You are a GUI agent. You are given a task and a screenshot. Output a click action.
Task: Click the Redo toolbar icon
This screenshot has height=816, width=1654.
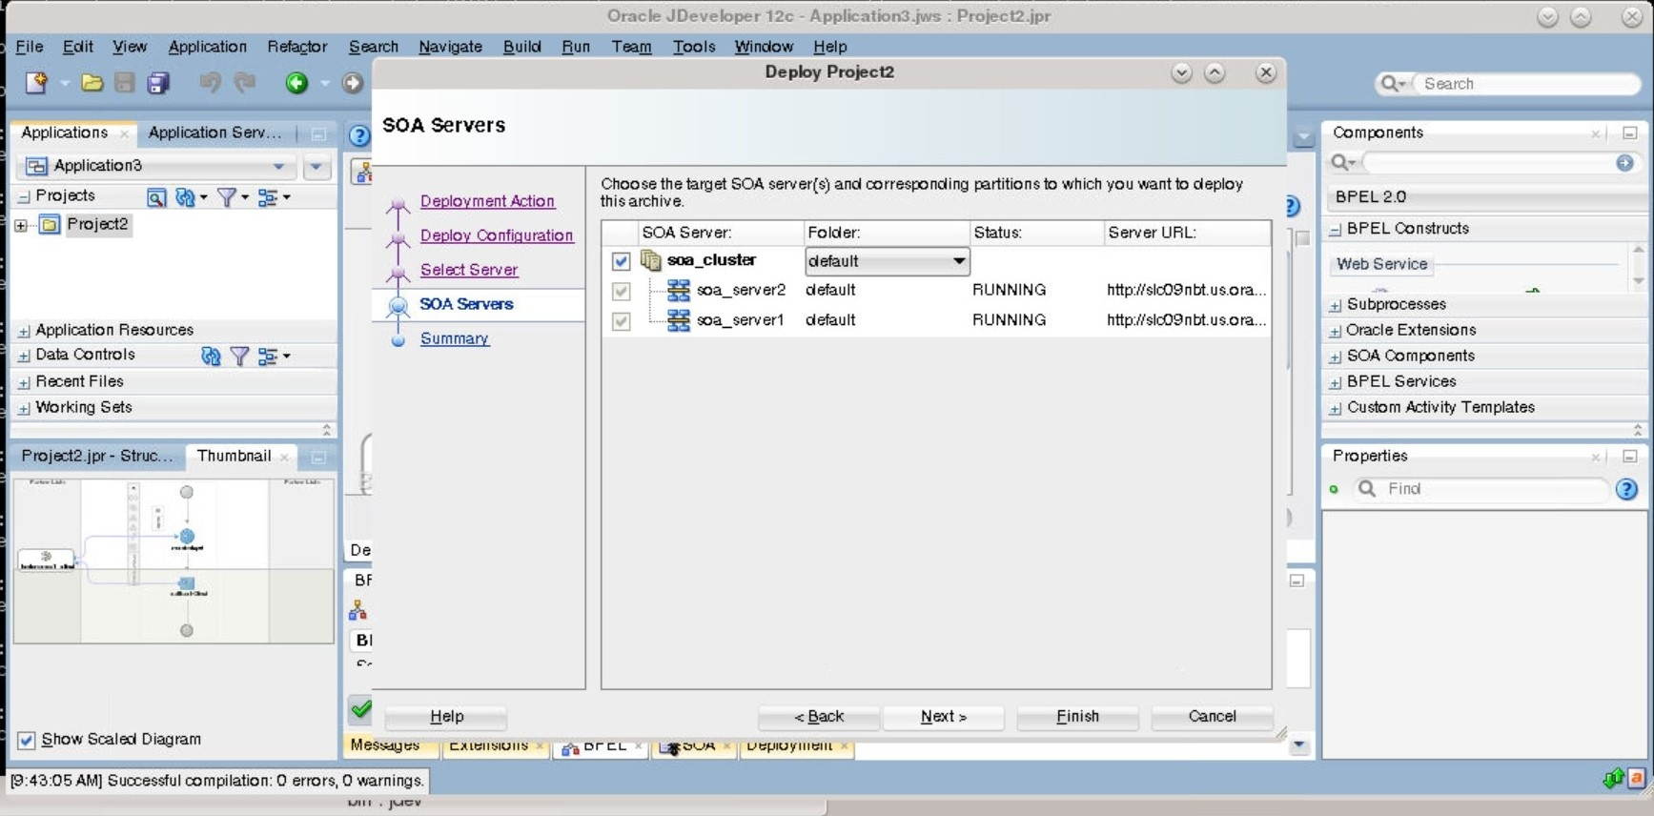pyautogui.click(x=245, y=83)
